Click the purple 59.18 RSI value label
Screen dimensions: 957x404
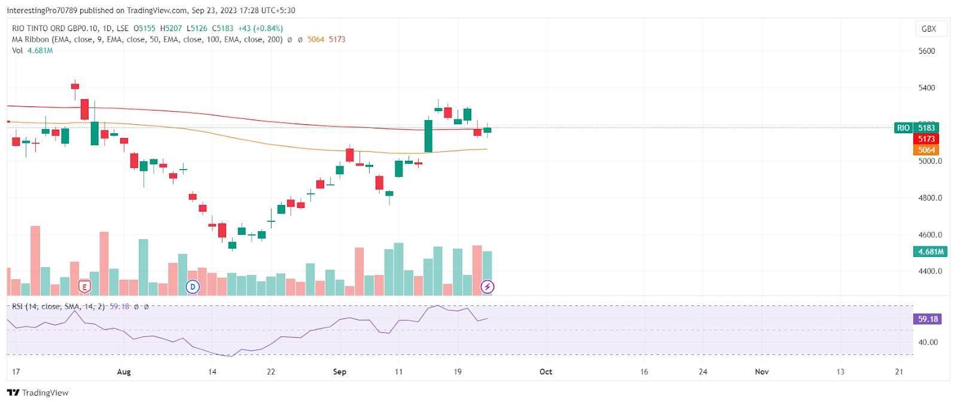[x=928, y=319]
